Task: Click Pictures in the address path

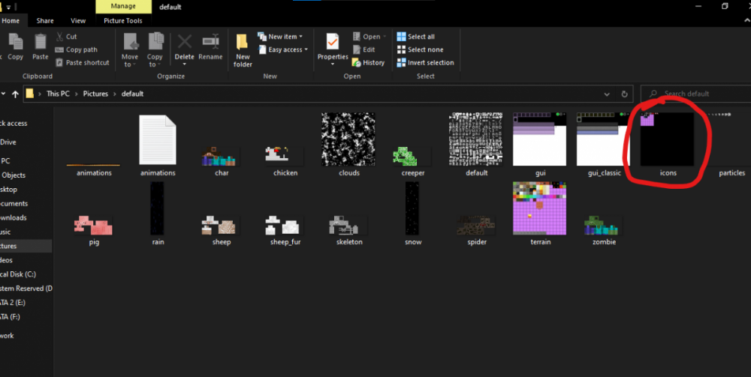Action: coord(96,94)
